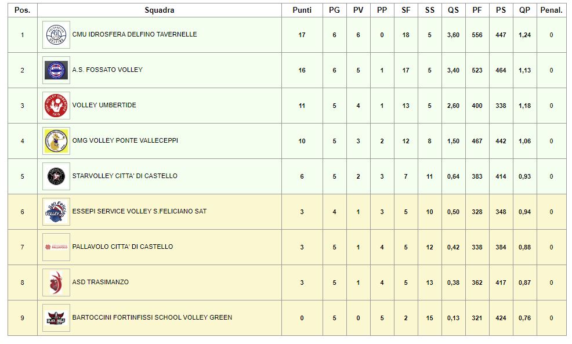This screenshot has height=344, width=572.
Task: Open the VOLLEY UMBERTIDE team name
Action: [104, 105]
